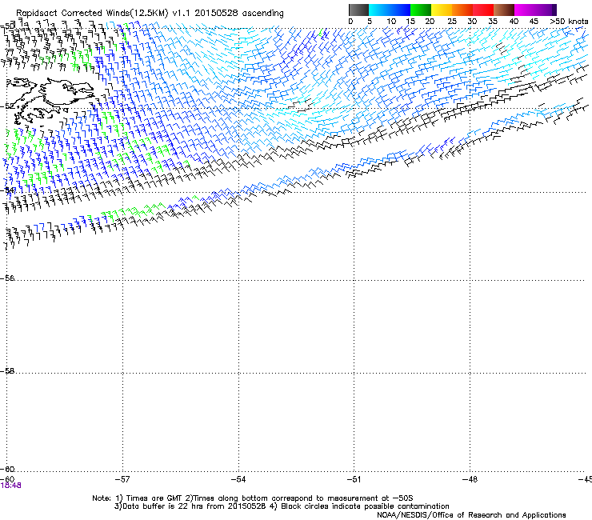Click the -52 latitude axis label
592x520 pixels.
click(7, 106)
